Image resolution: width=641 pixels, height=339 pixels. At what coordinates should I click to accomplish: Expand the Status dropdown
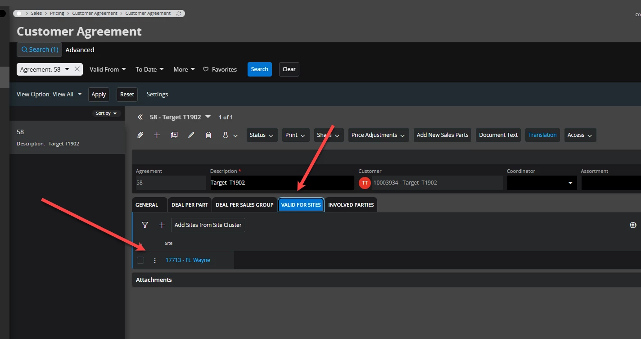[x=262, y=135]
